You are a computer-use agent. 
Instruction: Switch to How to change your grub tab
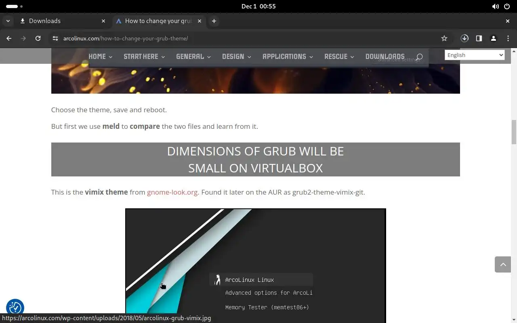coord(158,21)
